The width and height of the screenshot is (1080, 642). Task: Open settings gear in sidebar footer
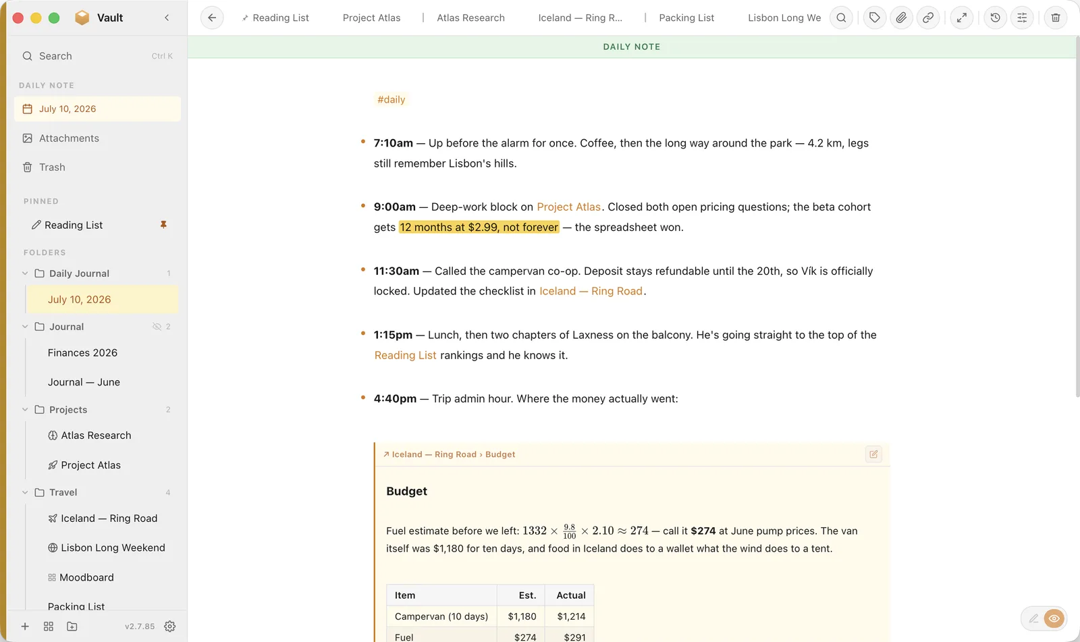click(170, 626)
